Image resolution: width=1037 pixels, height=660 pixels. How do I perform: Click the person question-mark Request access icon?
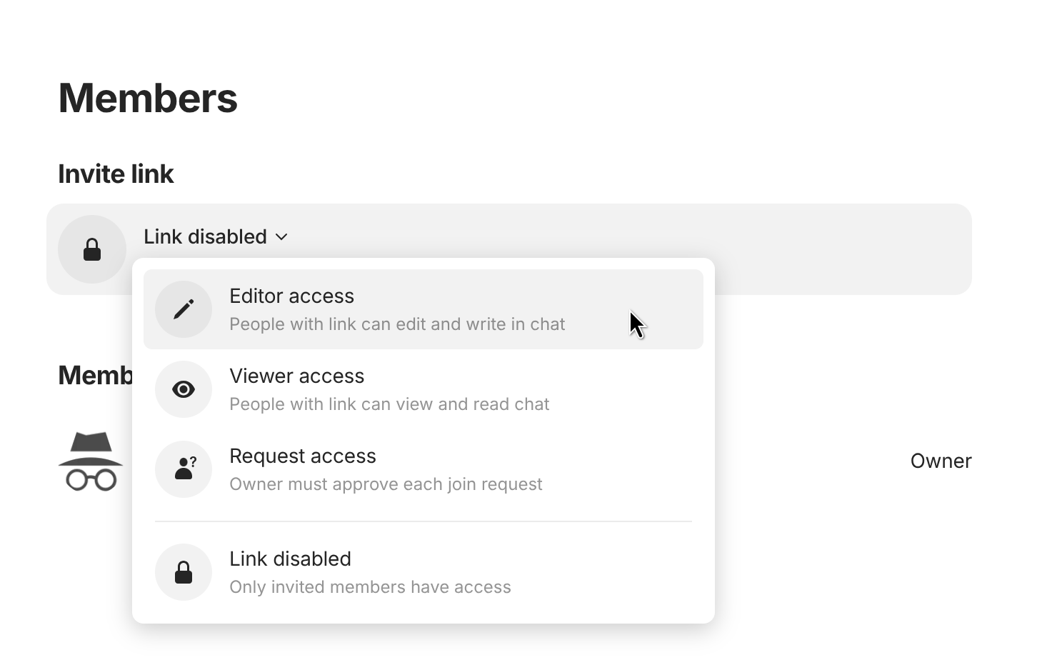click(184, 469)
